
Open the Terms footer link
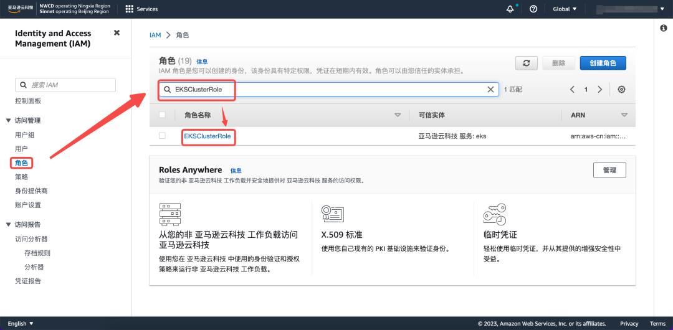(657, 324)
